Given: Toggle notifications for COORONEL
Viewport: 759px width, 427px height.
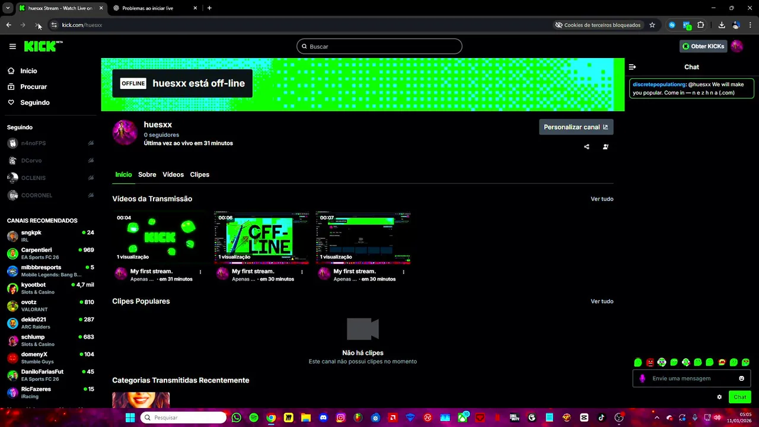Looking at the screenshot, I should (91, 195).
